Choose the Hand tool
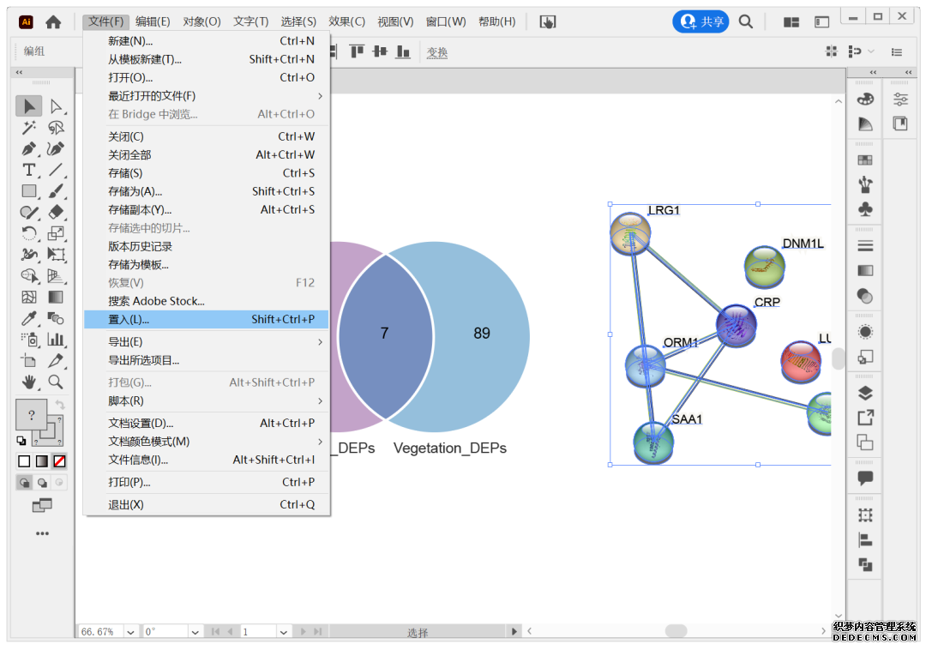Viewport: 926px width, 650px height. pos(29,381)
